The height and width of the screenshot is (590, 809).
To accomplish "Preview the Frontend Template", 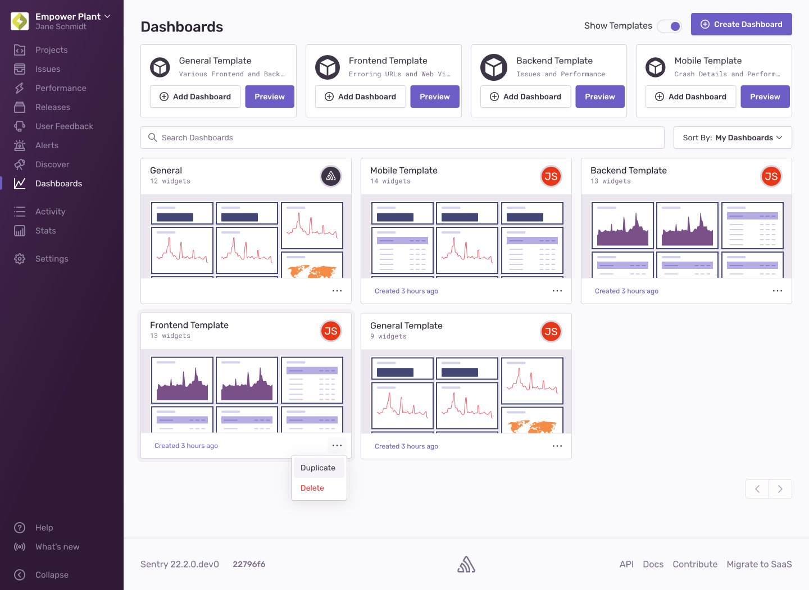I will point(434,97).
